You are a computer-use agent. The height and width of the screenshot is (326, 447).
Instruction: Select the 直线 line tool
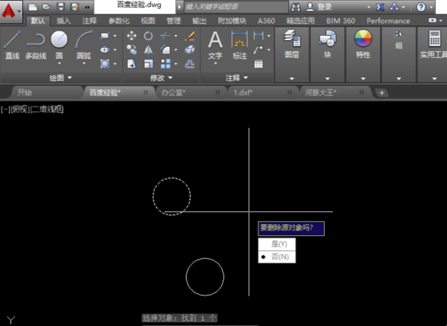12,45
